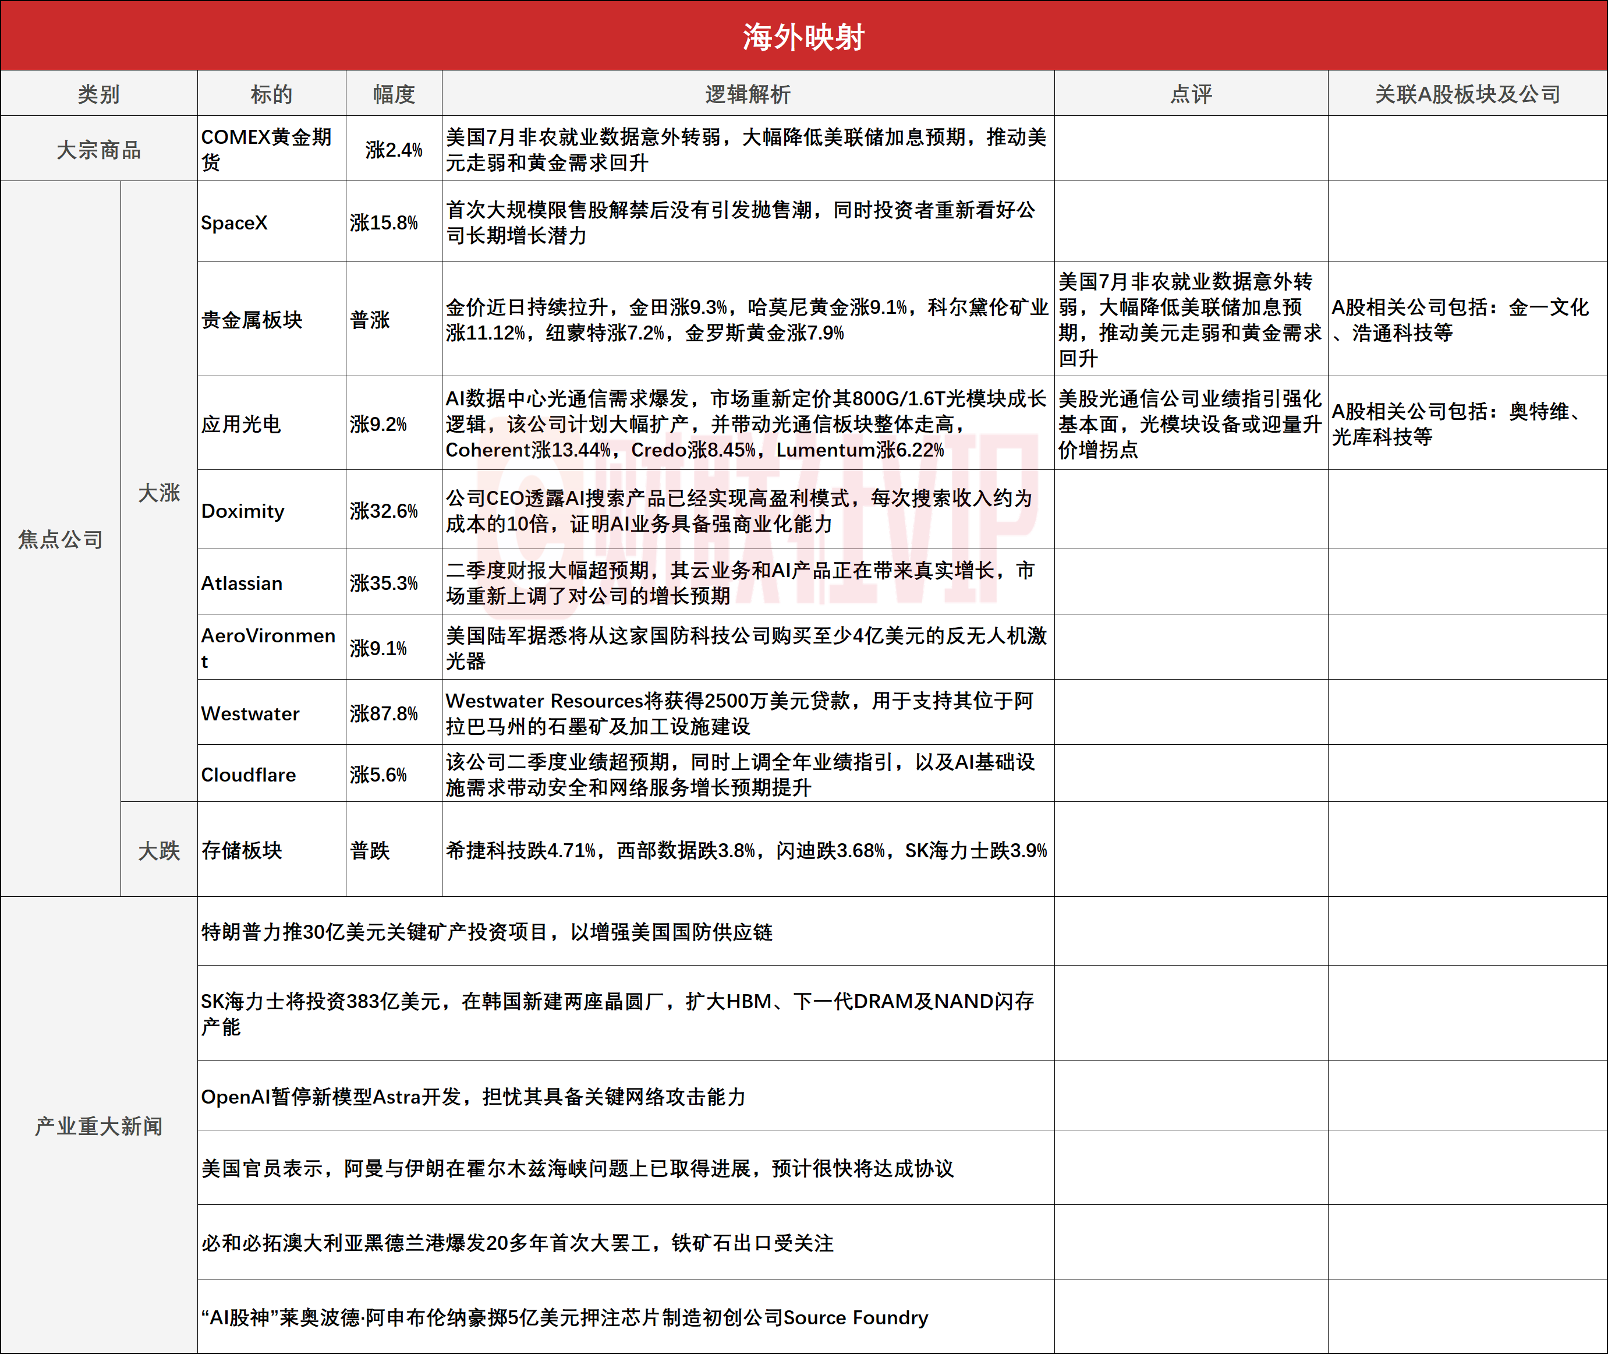This screenshot has width=1608, height=1354.
Task: Click the 海外映射 title banner
Action: coord(804,36)
